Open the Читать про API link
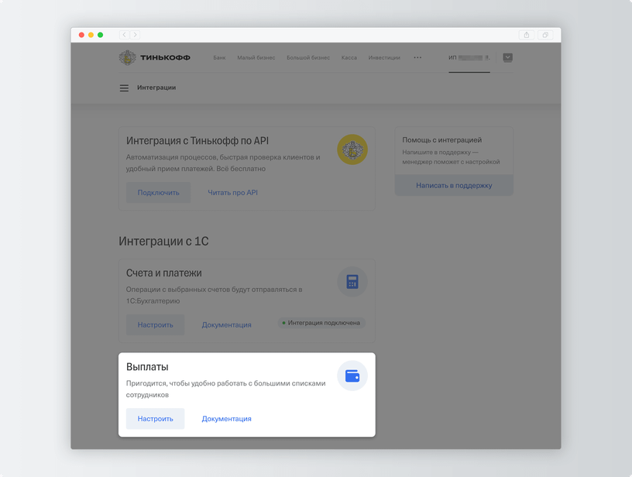This screenshot has width=632, height=477. coord(232,193)
